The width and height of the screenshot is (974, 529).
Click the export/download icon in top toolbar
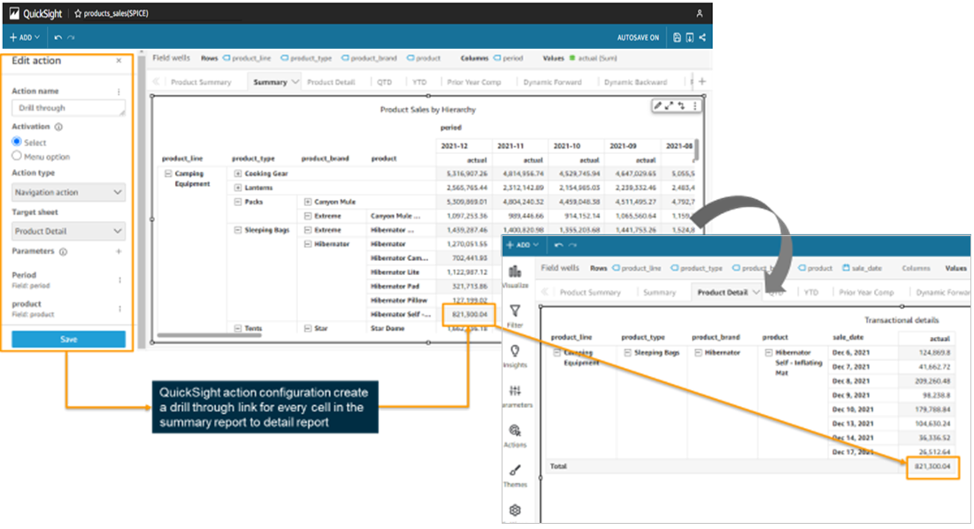tap(689, 37)
